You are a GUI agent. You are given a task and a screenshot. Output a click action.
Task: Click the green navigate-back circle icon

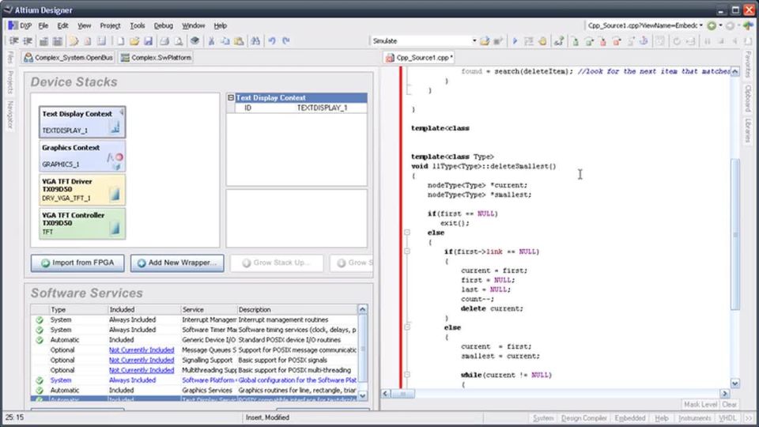[712, 25]
